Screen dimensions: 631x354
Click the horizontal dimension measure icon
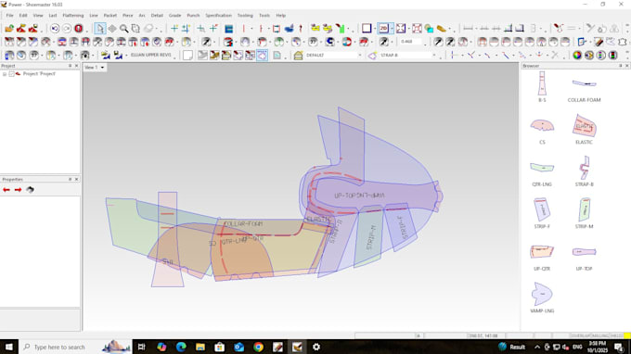click(468, 29)
